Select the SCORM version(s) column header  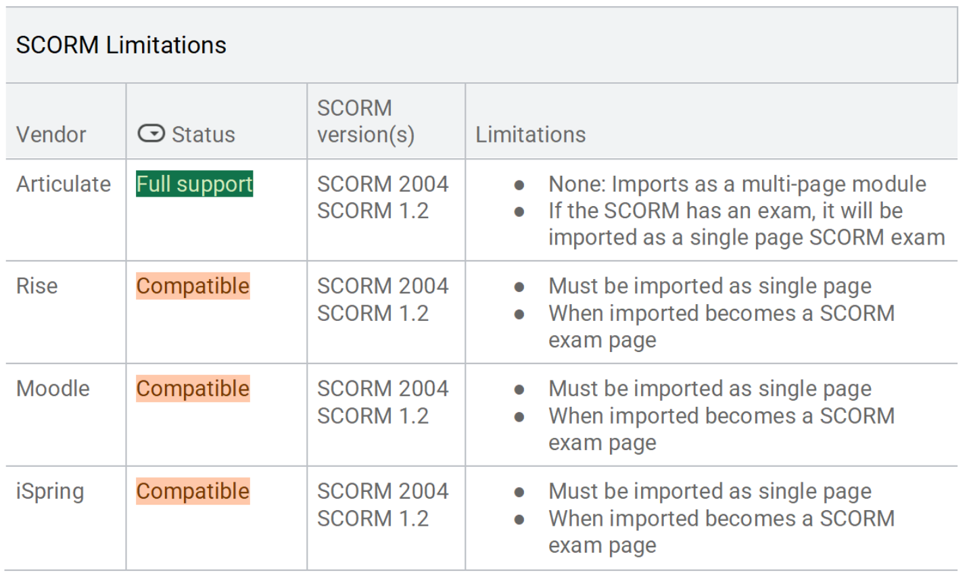366,122
